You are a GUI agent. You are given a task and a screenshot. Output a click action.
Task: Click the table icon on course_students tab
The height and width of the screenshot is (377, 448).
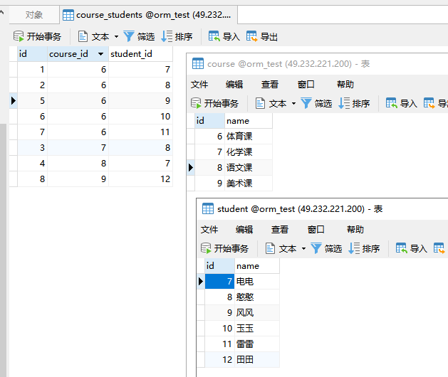tap(68, 15)
